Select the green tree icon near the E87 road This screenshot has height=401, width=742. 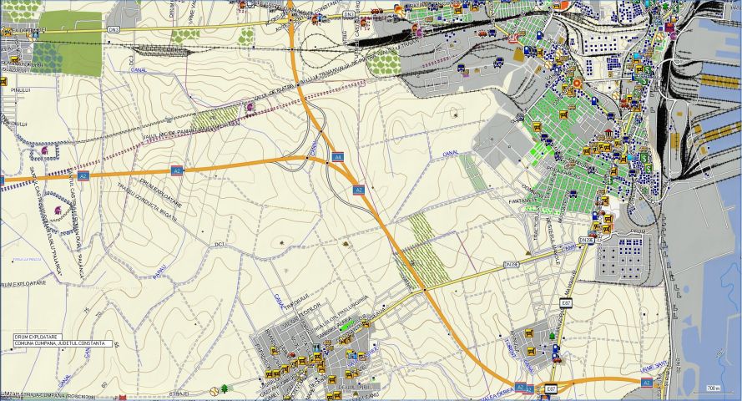[552, 337]
